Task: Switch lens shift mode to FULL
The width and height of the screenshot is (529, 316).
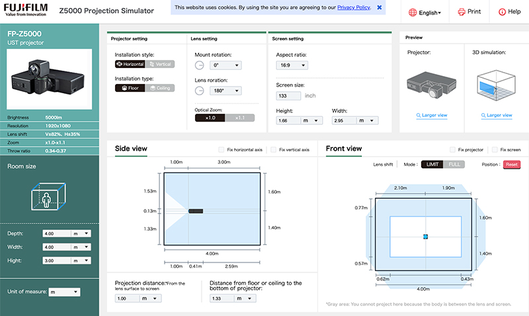Action: (454, 164)
